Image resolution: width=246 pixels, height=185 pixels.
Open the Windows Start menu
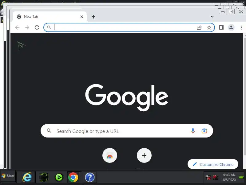coord(8,176)
